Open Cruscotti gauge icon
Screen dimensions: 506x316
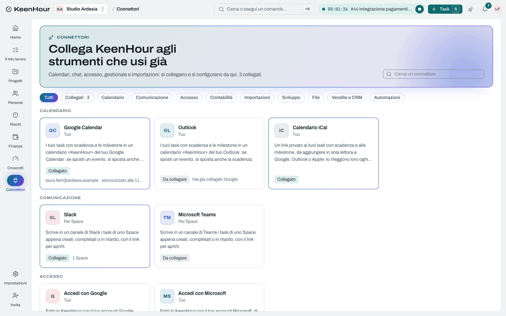pos(15,159)
